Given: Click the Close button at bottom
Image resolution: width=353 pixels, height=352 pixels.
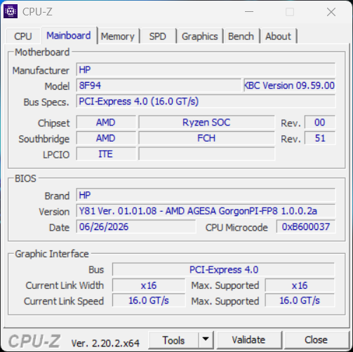Looking at the screenshot, I should pos(316,340).
